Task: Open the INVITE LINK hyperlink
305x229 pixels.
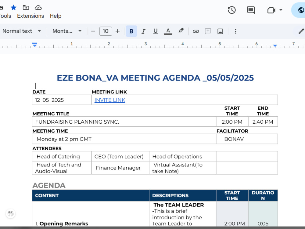Action: (110, 100)
